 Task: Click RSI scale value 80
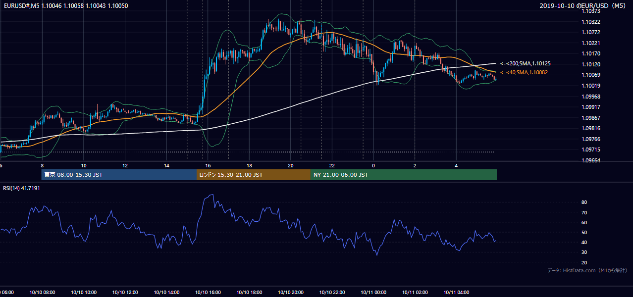click(584, 202)
